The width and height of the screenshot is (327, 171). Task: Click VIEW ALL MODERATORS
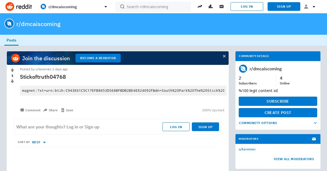click(x=294, y=159)
